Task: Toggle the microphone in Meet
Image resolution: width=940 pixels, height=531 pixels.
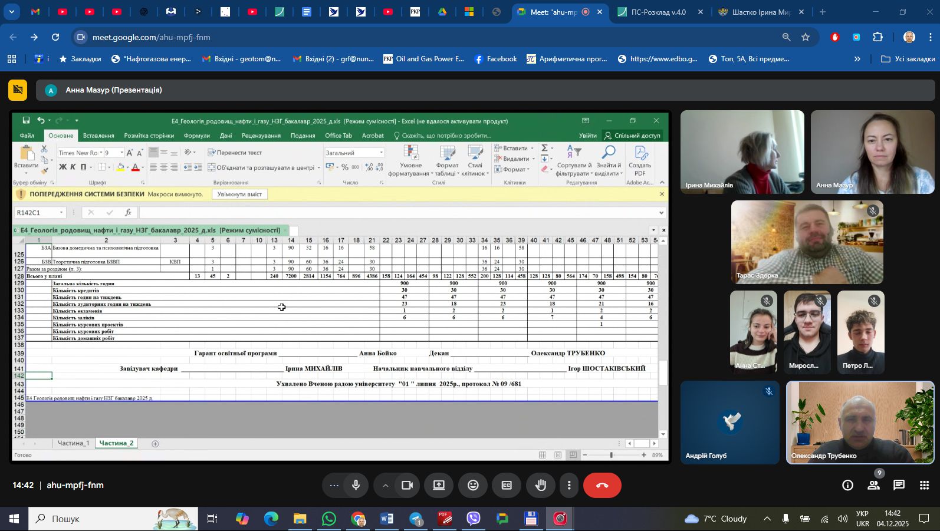Action: click(356, 486)
